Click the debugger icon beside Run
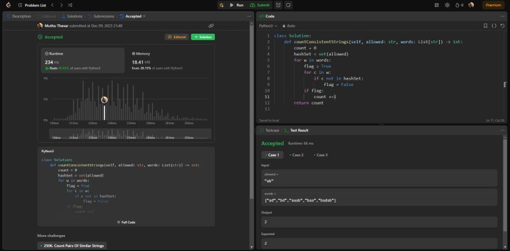This screenshot has width=510, height=251. click(x=221, y=5)
